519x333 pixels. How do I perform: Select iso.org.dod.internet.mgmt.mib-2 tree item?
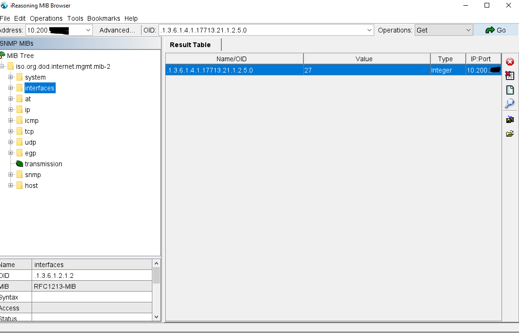(x=63, y=66)
